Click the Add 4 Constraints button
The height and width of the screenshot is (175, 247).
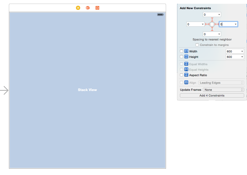click(212, 95)
